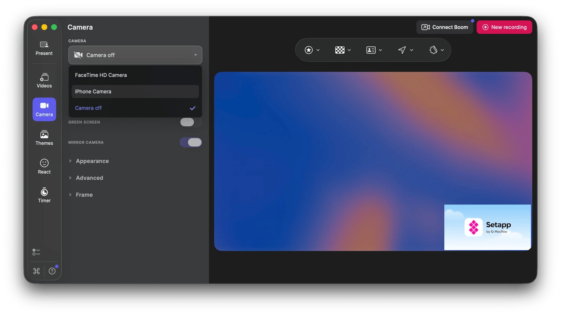561x315 pixels.
Task: Open the Timer section in the sidebar
Action: point(44,195)
